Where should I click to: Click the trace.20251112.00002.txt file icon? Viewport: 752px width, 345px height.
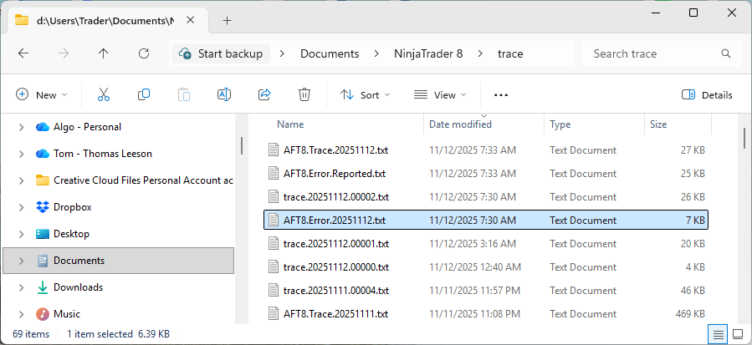pos(274,197)
